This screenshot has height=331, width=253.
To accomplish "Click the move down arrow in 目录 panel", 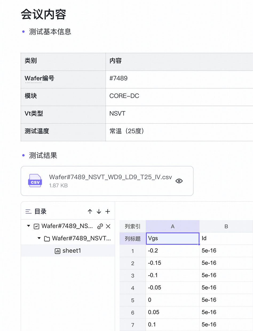I will (99, 212).
